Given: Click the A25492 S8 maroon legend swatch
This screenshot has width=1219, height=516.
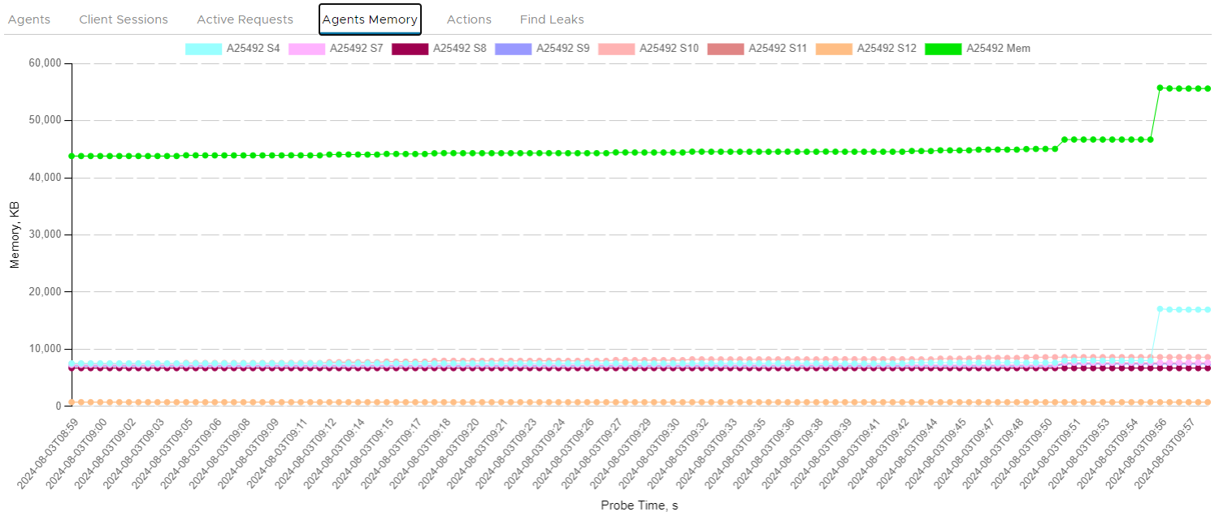Looking at the screenshot, I should tap(410, 49).
